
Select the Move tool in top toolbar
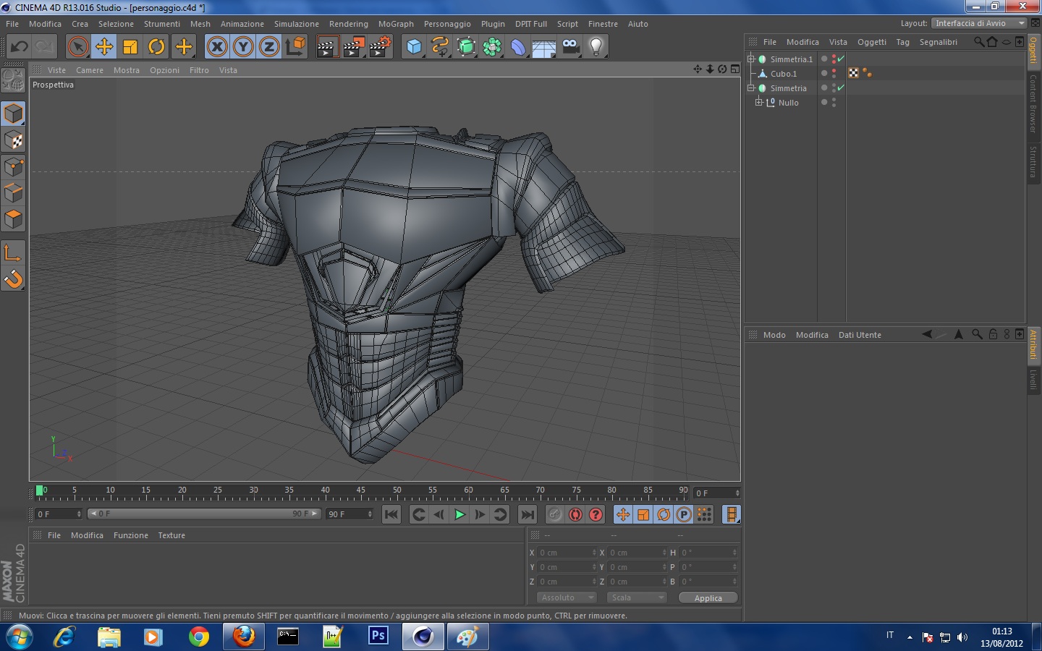pos(104,47)
